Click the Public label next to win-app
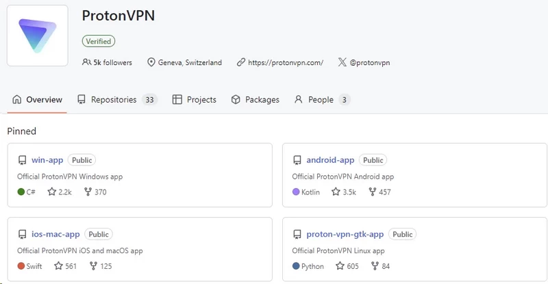 coord(82,160)
